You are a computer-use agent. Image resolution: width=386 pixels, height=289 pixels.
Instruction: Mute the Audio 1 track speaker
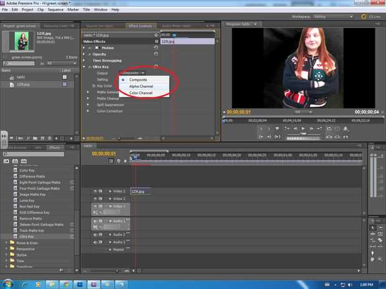coord(95,221)
